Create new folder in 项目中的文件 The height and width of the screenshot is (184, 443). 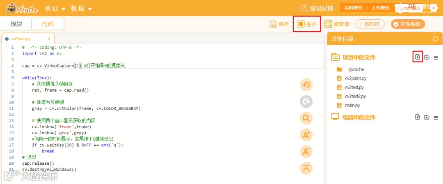click(427, 57)
